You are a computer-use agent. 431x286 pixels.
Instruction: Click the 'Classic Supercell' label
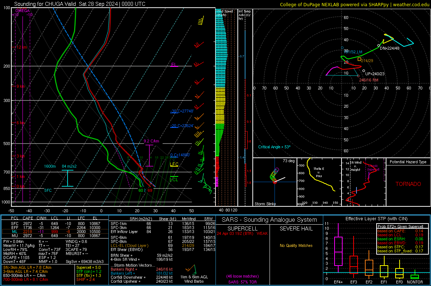tap(373, 168)
